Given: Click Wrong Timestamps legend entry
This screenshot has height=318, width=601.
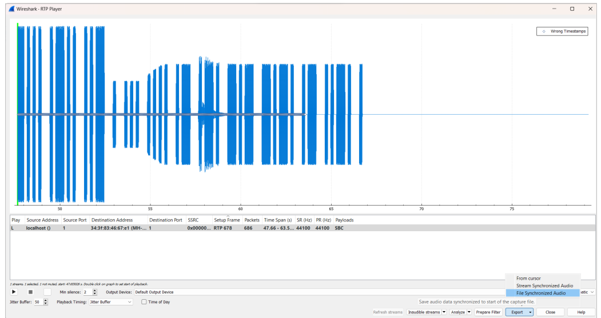Looking at the screenshot, I should (x=562, y=31).
